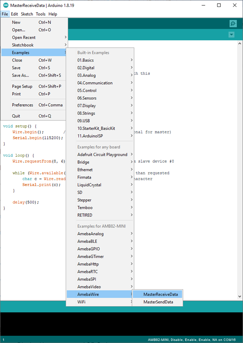Image resolution: width=243 pixels, height=343 pixels.
Task: Select MasterSendData example
Action: (158, 302)
